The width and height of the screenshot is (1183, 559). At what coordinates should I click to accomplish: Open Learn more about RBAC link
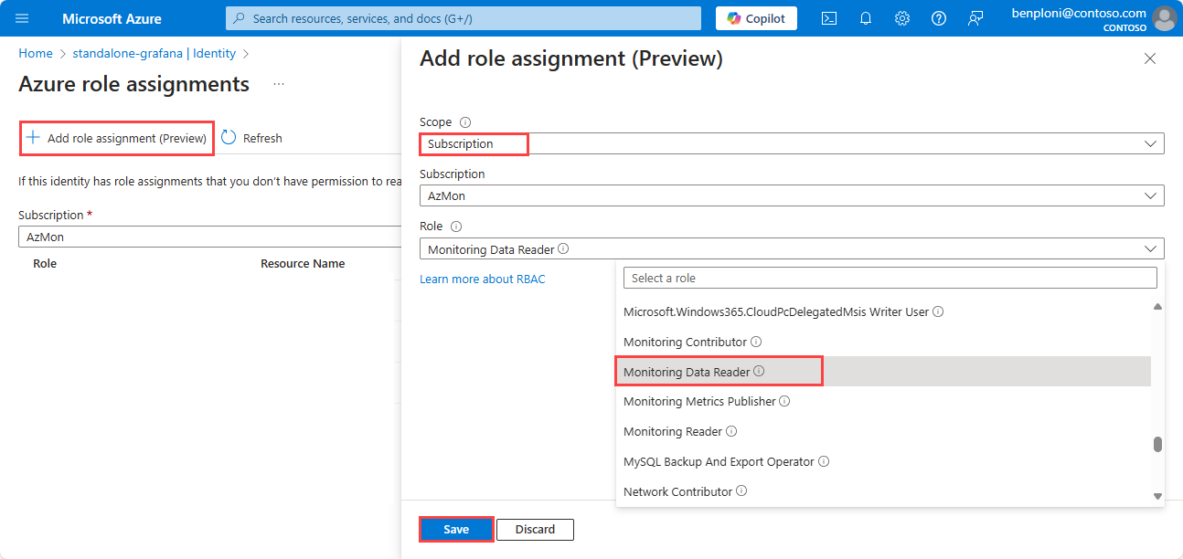pos(482,279)
